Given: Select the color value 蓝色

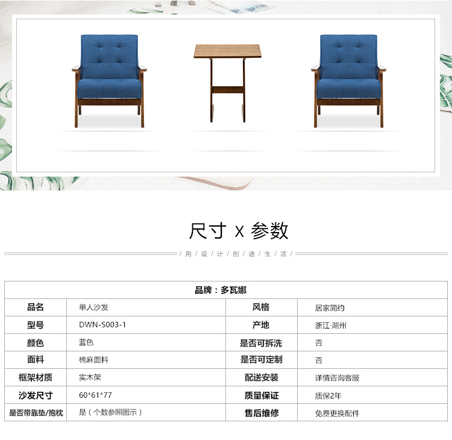Looking at the screenshot, I should coord(86,342).
